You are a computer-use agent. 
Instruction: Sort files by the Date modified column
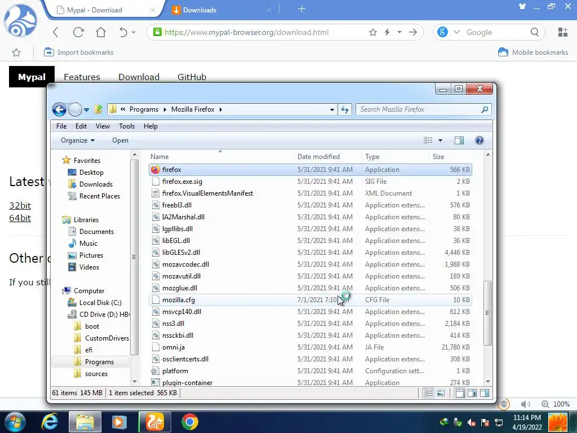(x=327, y=157)
